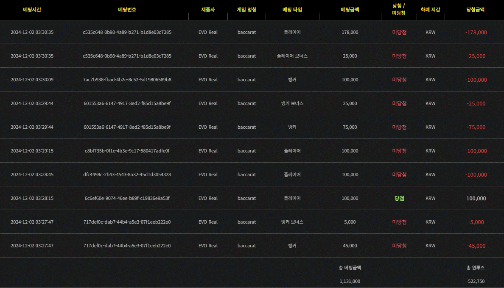This screenshot has width=504, height=288.
Task: Select the -178,000 winnings amount
Action: click(476, 32)
